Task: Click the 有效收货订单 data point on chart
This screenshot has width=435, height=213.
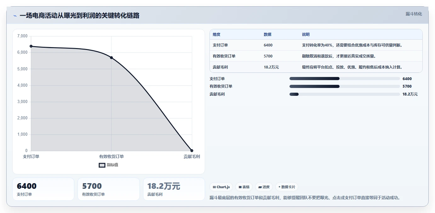Action: click(111, 58)
